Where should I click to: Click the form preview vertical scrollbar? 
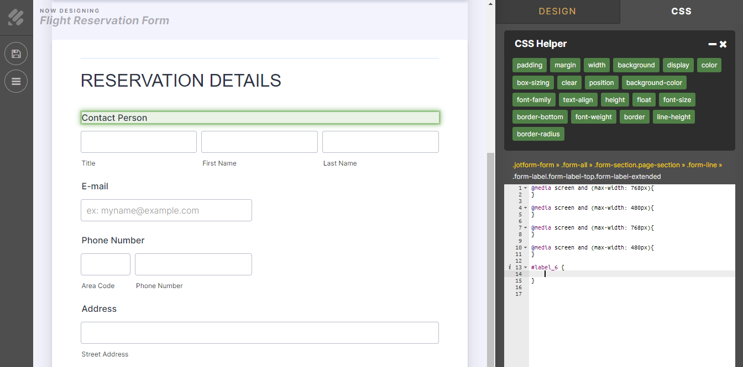[x=490, y=259]
